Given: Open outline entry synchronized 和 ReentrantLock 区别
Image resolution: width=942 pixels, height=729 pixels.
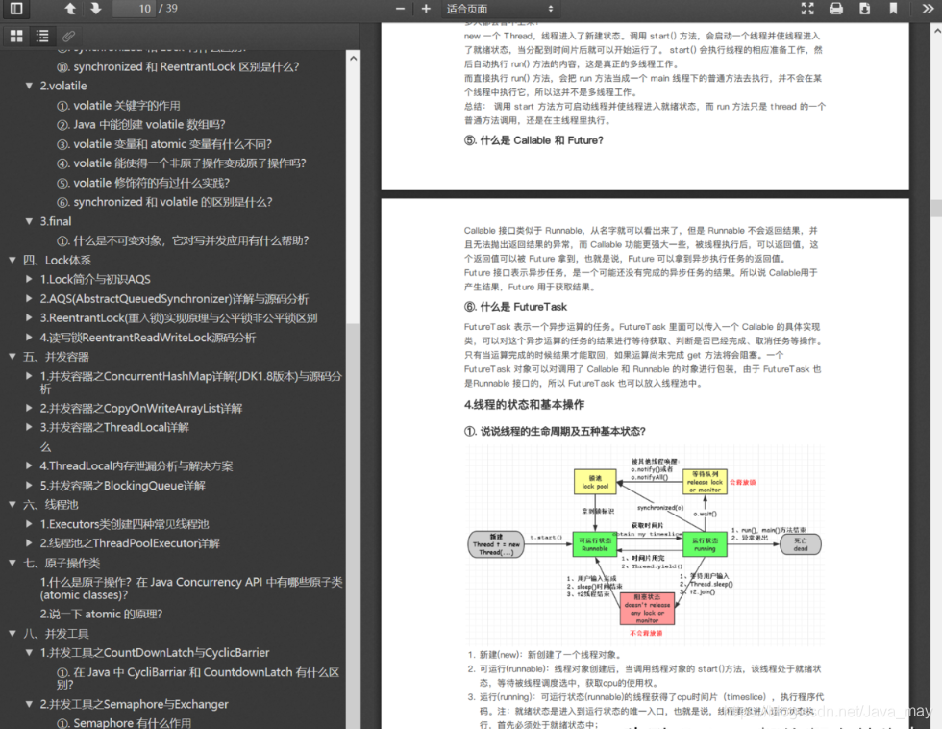Looking at the screenshot, I should click(x=178, y=66).
